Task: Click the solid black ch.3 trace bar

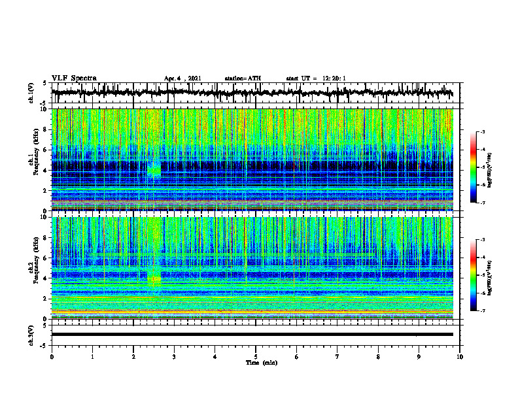Action: (x=252, y=335)
